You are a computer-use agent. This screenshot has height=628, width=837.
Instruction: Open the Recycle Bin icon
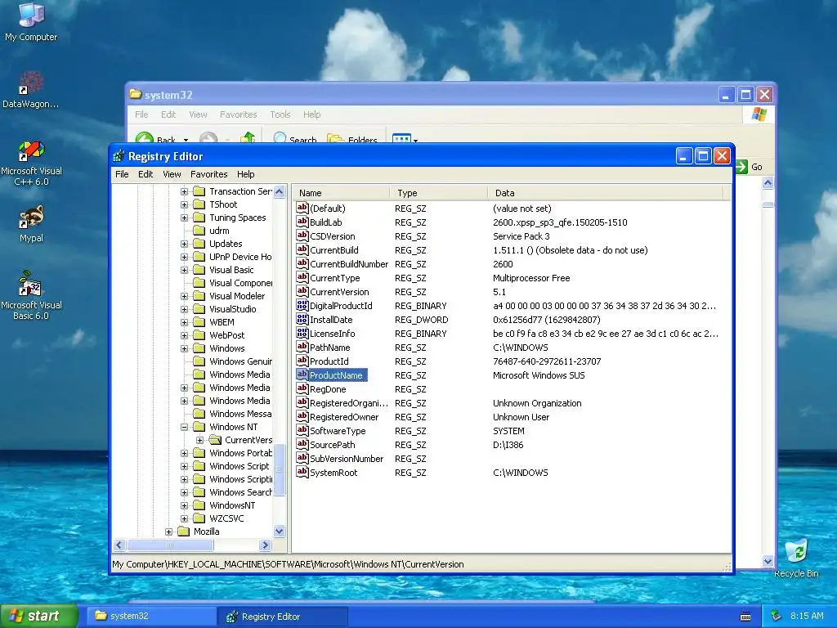796,558
